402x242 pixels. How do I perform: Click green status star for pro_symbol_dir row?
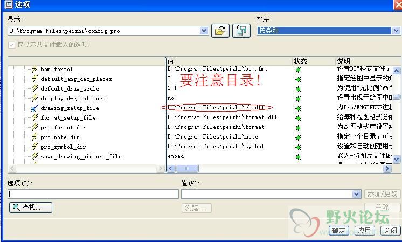pos(298,147)
